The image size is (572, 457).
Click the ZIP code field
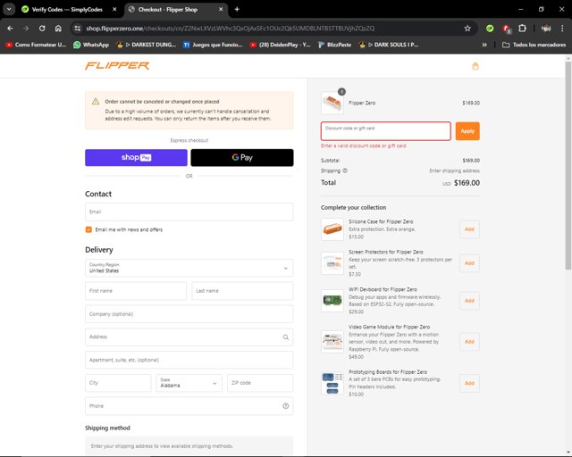pyautogui.click(x=260, y=383)
